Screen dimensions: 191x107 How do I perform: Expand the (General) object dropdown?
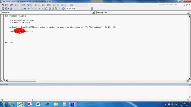93,12
